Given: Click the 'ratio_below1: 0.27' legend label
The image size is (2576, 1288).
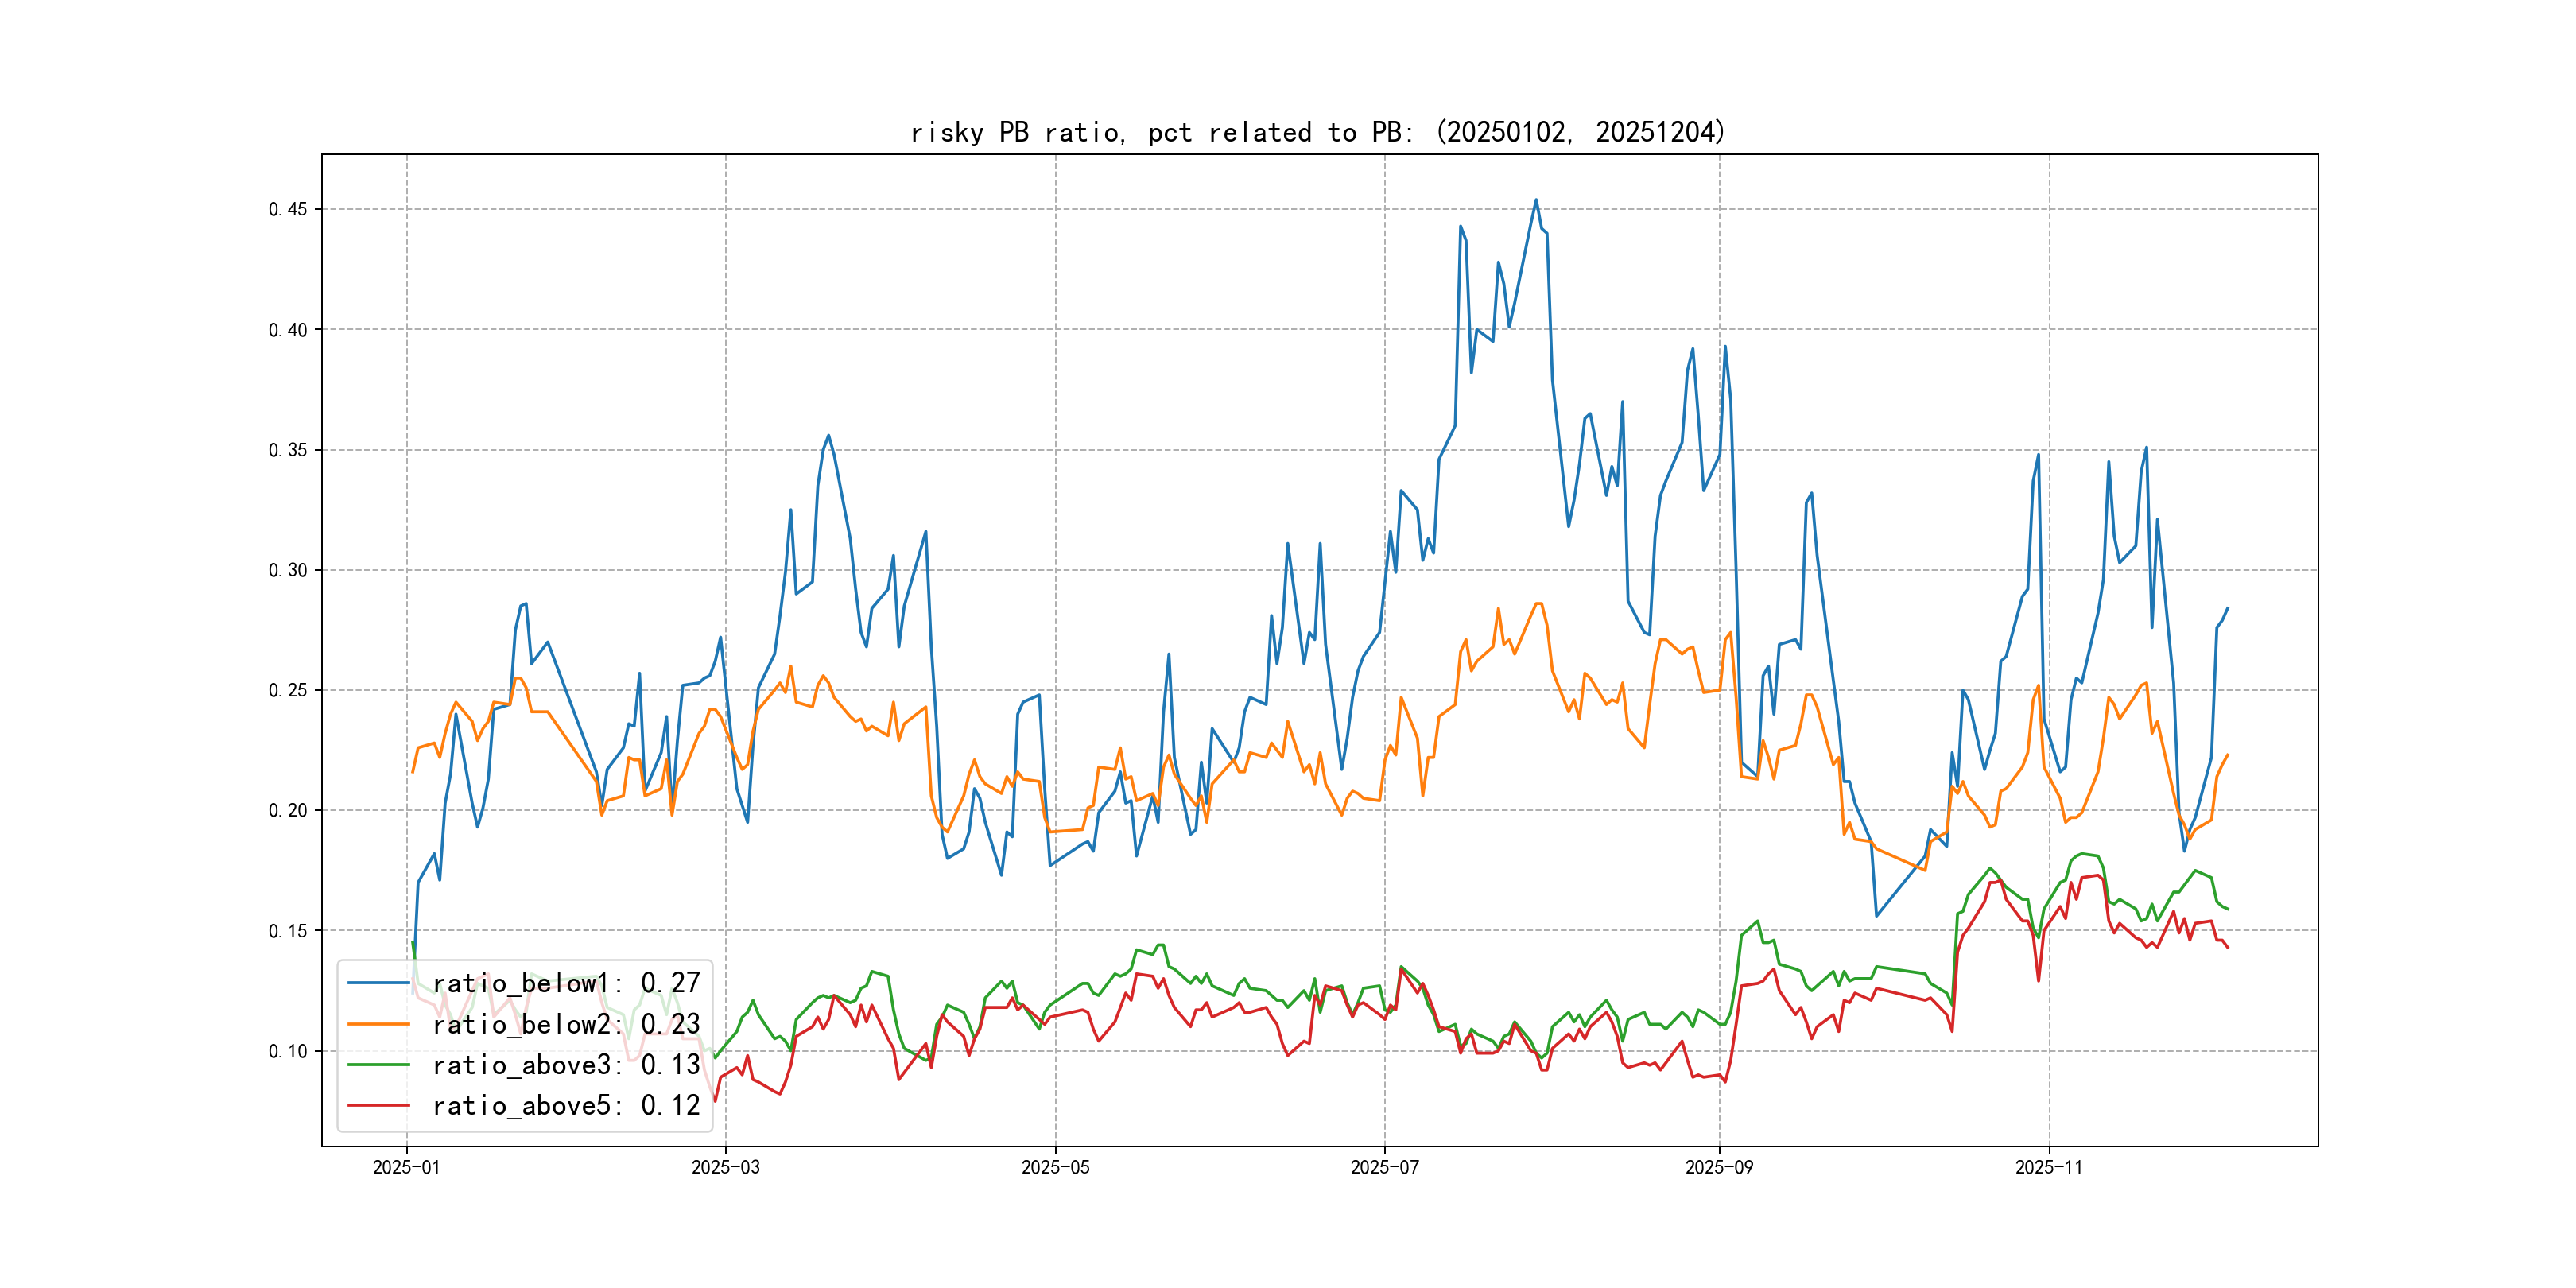Looking at the screenshot, I should point(566,983).
